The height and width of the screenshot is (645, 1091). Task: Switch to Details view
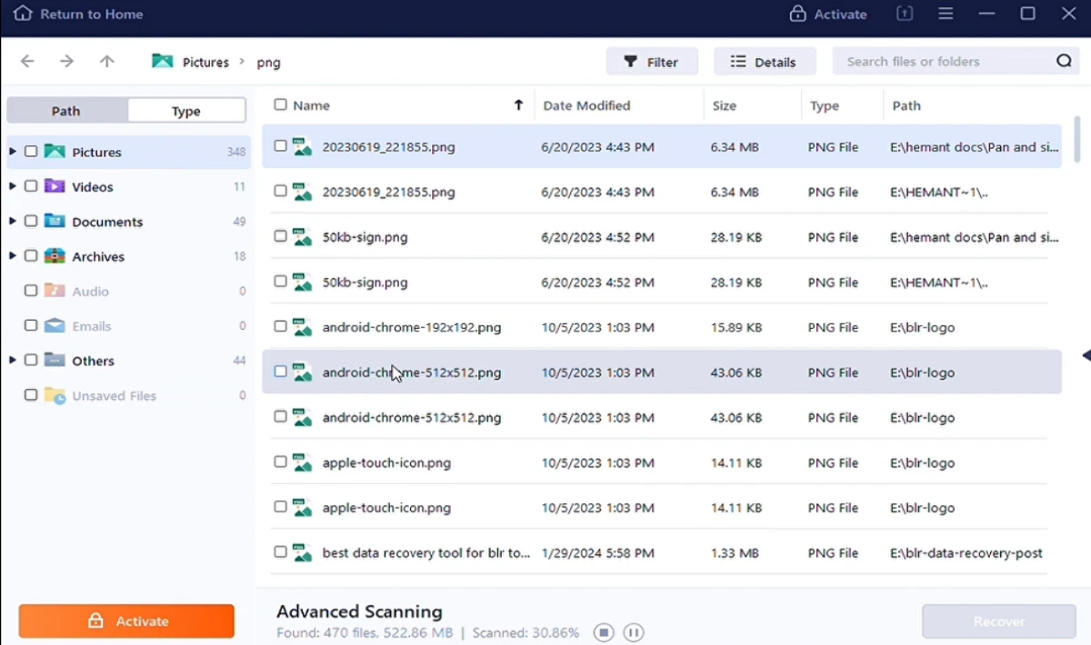pyautogui.click(x=764, y=61)
